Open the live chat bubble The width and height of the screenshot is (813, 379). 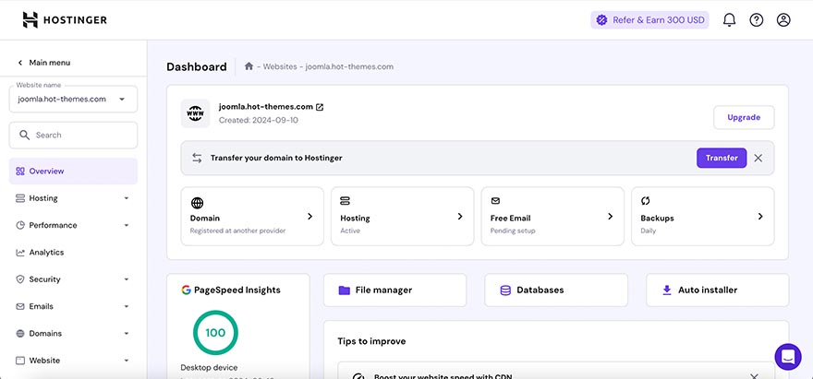tap(787, 357)
